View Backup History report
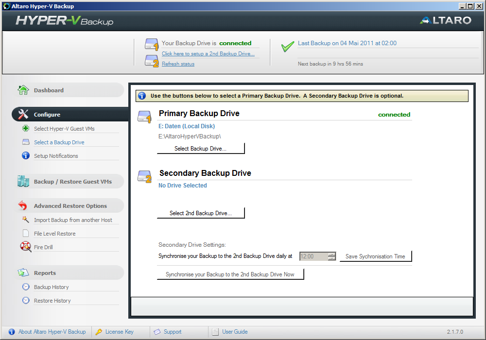The image size is (486, 340). (52, 287)
